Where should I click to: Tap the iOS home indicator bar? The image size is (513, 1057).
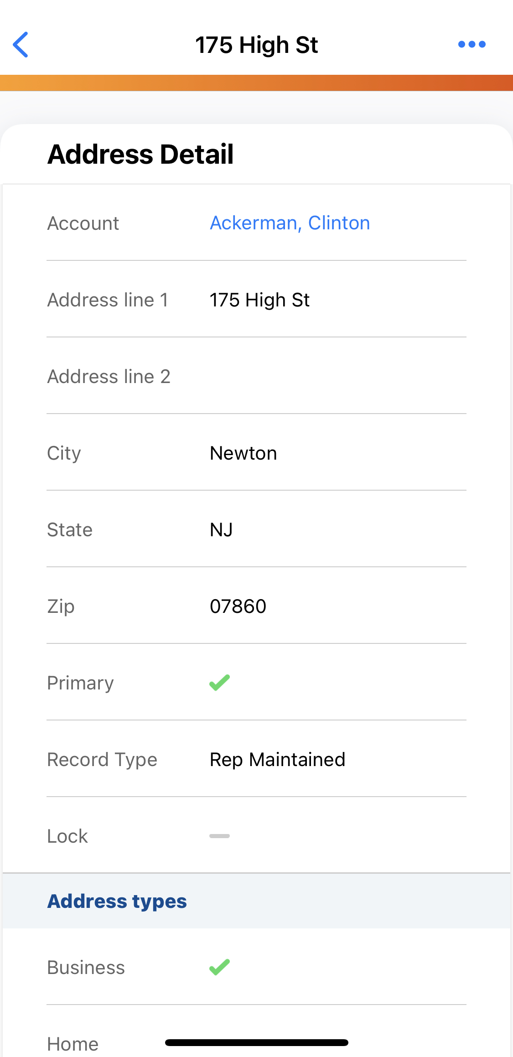point(256,1042)
